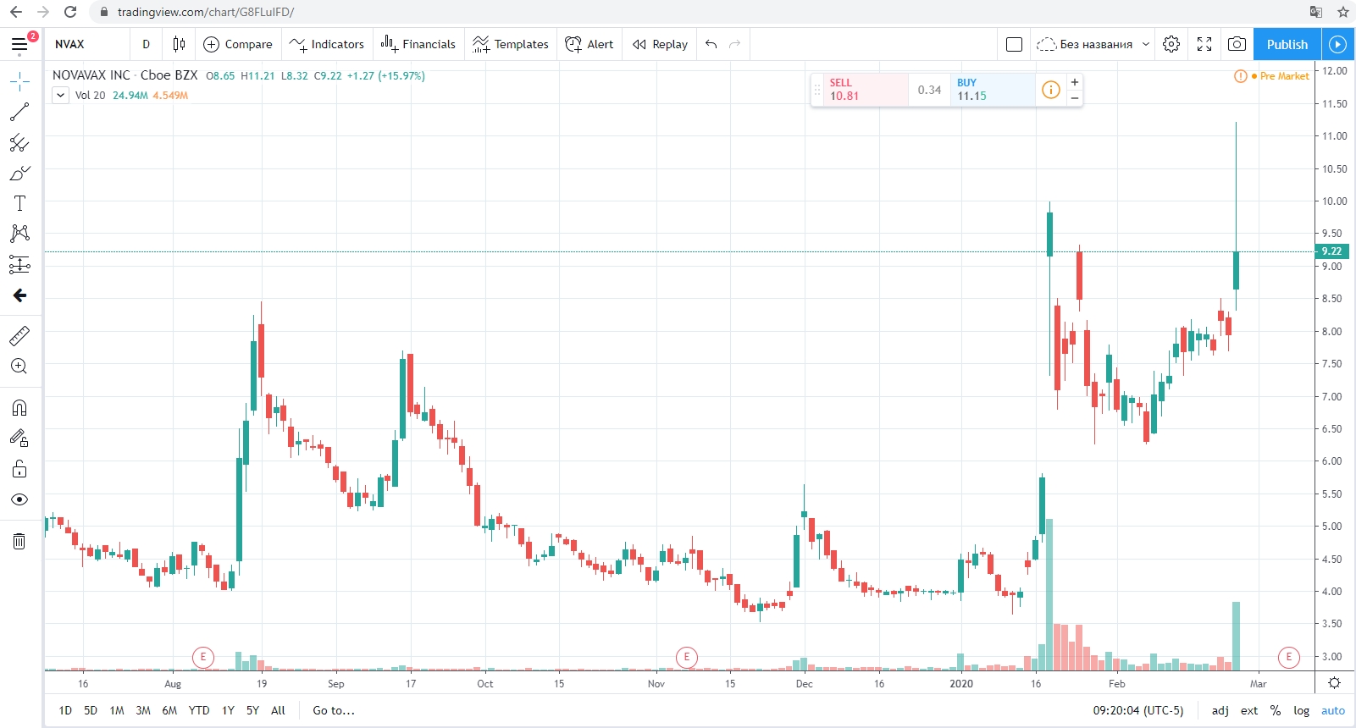Collapse the indicator legend chevron
The width and height of the screenshot is (1356, 728).
60,95
